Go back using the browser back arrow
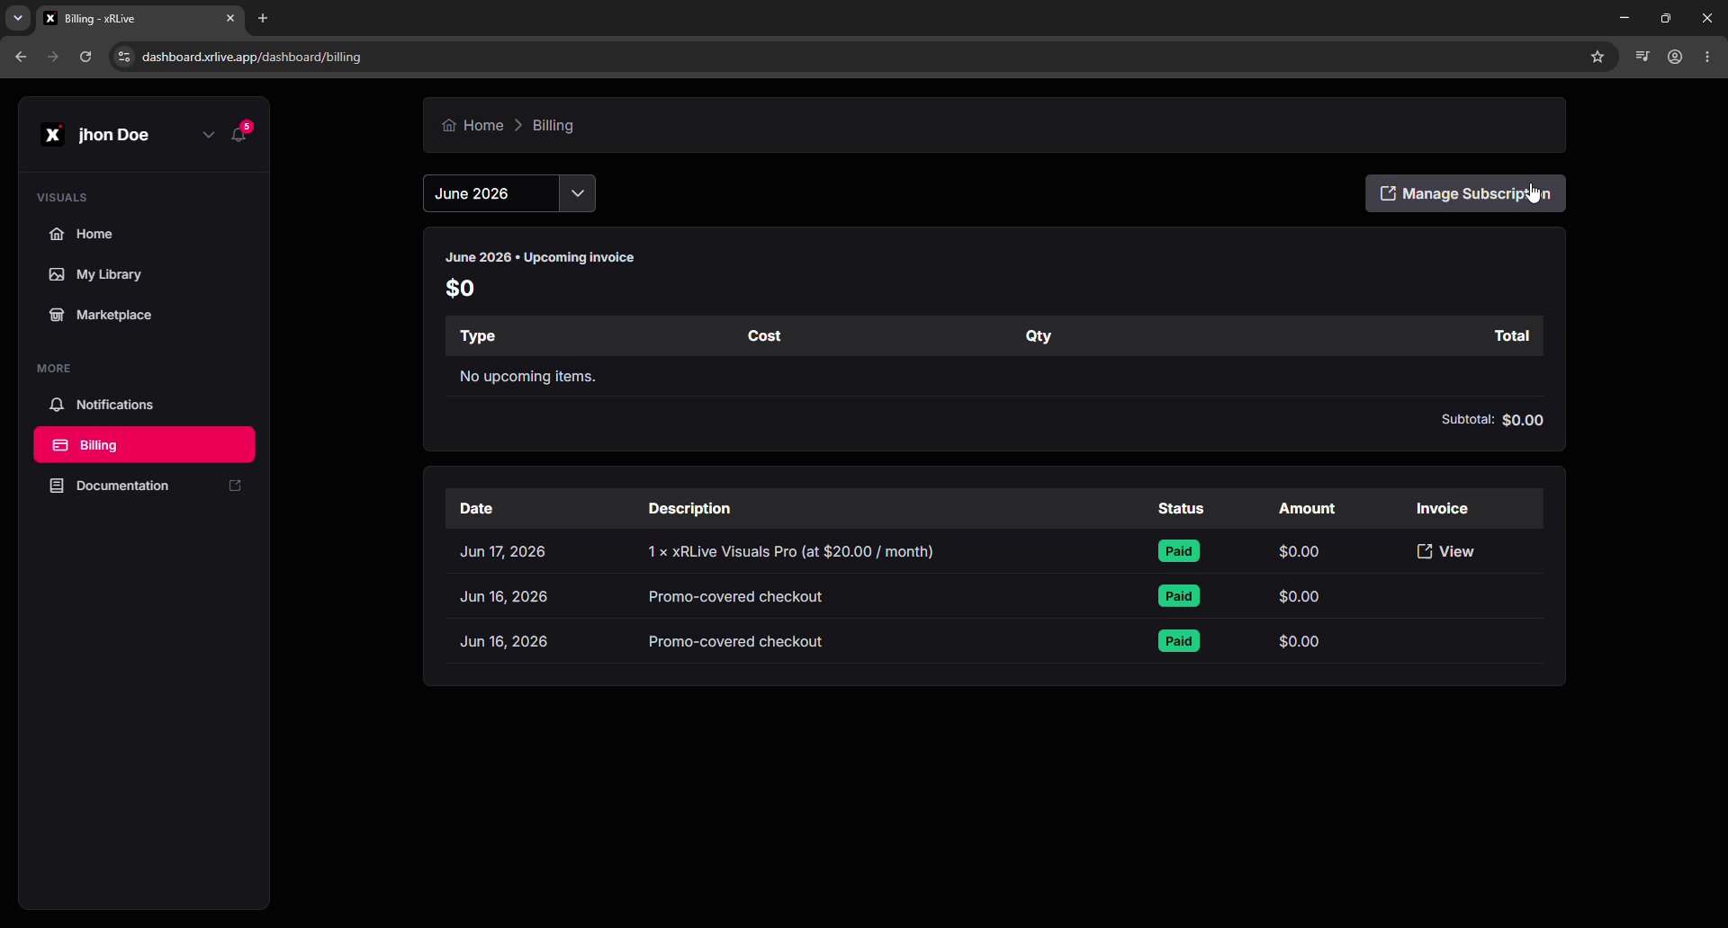The image size is (1728, 928). (x=21, y=57)
